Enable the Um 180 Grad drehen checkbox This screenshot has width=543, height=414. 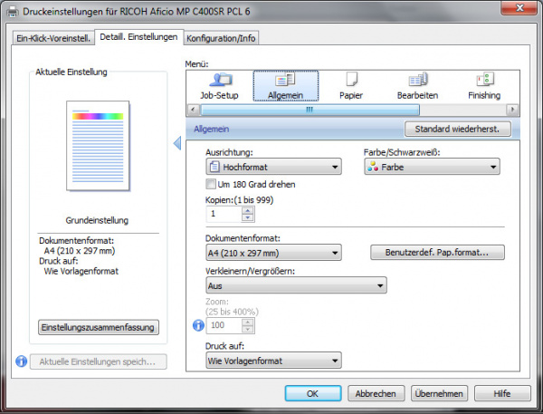pos(212,184)
